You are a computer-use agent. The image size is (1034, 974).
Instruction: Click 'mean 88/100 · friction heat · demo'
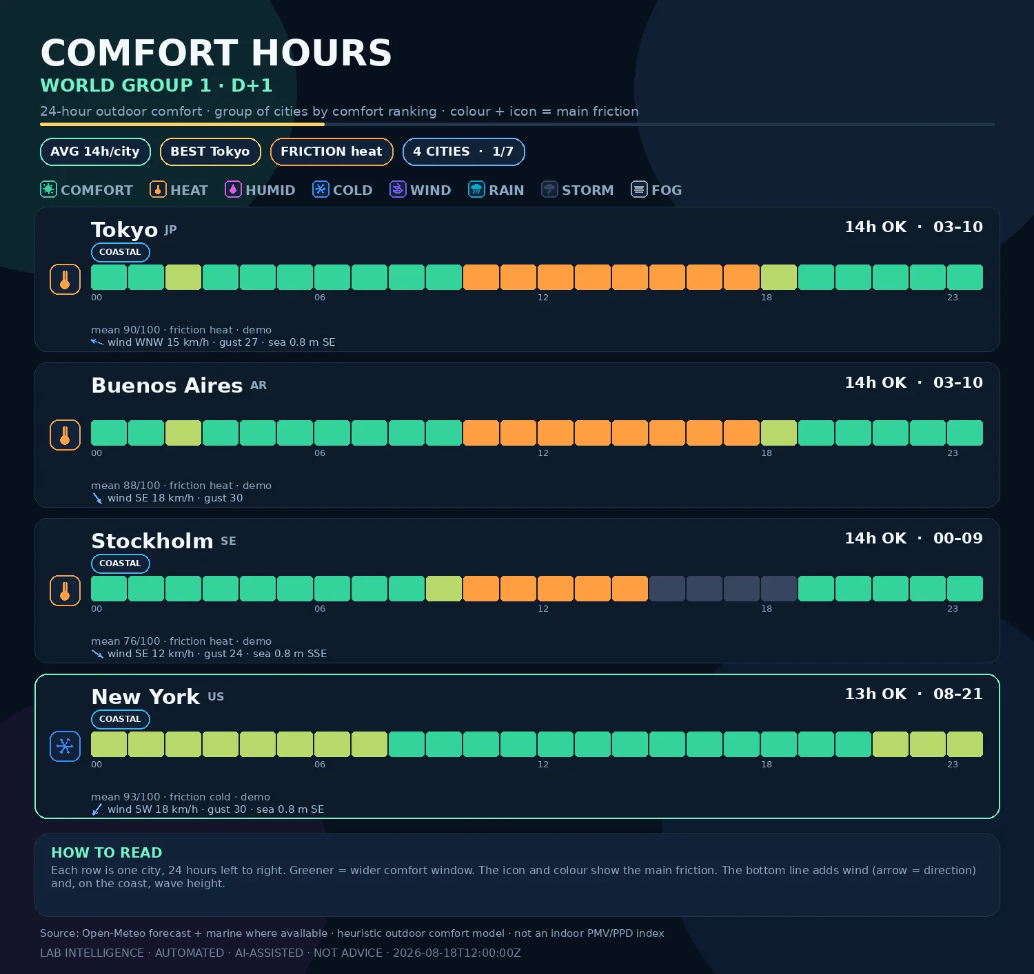pyautogui.click(x=181, y=486)
